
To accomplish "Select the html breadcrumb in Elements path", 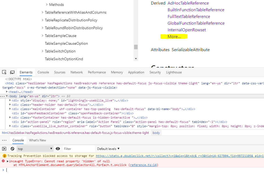I will pos(75,133).
